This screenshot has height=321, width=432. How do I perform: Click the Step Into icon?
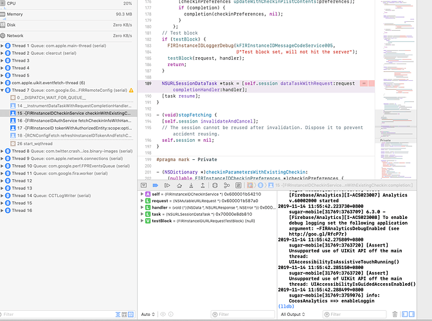[x=191, y=186]
